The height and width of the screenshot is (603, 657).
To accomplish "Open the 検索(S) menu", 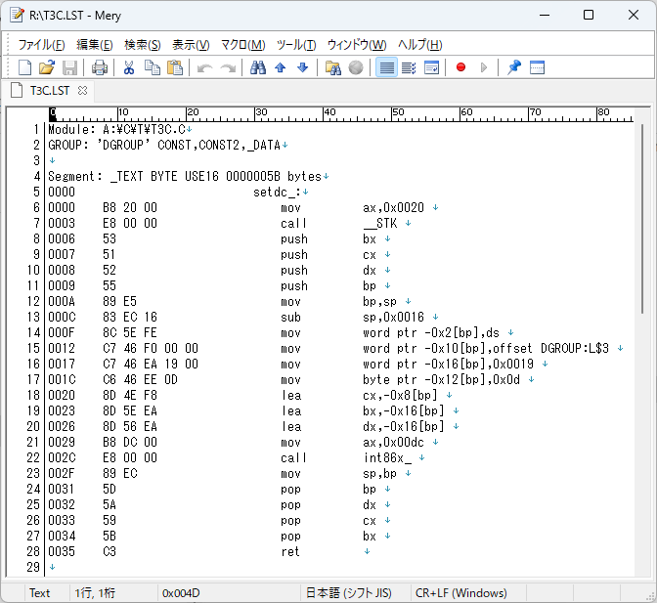I will pos(143,44).
